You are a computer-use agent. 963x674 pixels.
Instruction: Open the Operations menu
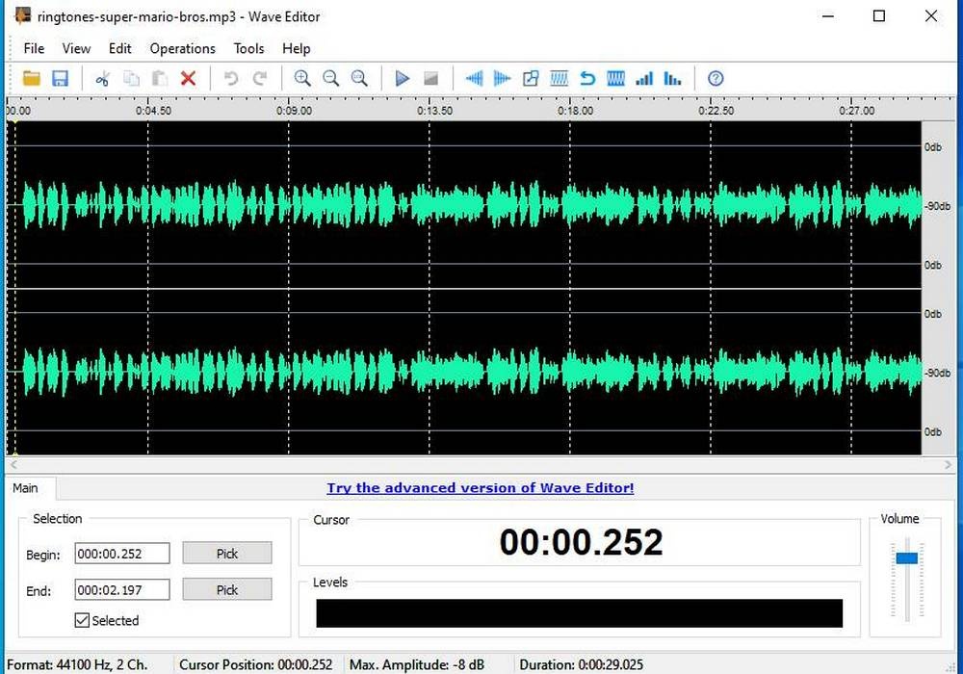tap(182, 48)
